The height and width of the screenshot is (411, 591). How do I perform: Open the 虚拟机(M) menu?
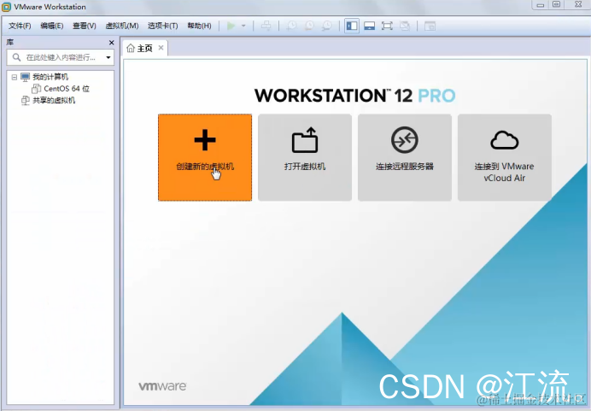pos(122,26)
